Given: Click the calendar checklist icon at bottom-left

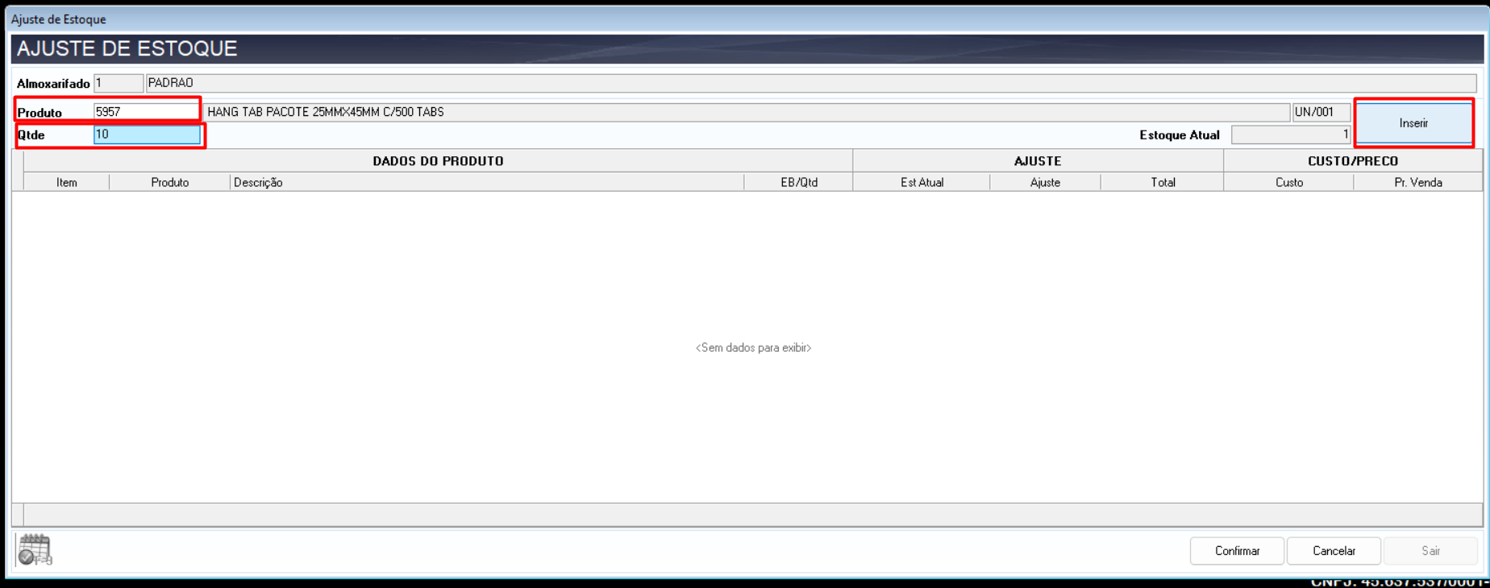Looking at the screenshot, I should pyautogui.click(x=35, y=550).
